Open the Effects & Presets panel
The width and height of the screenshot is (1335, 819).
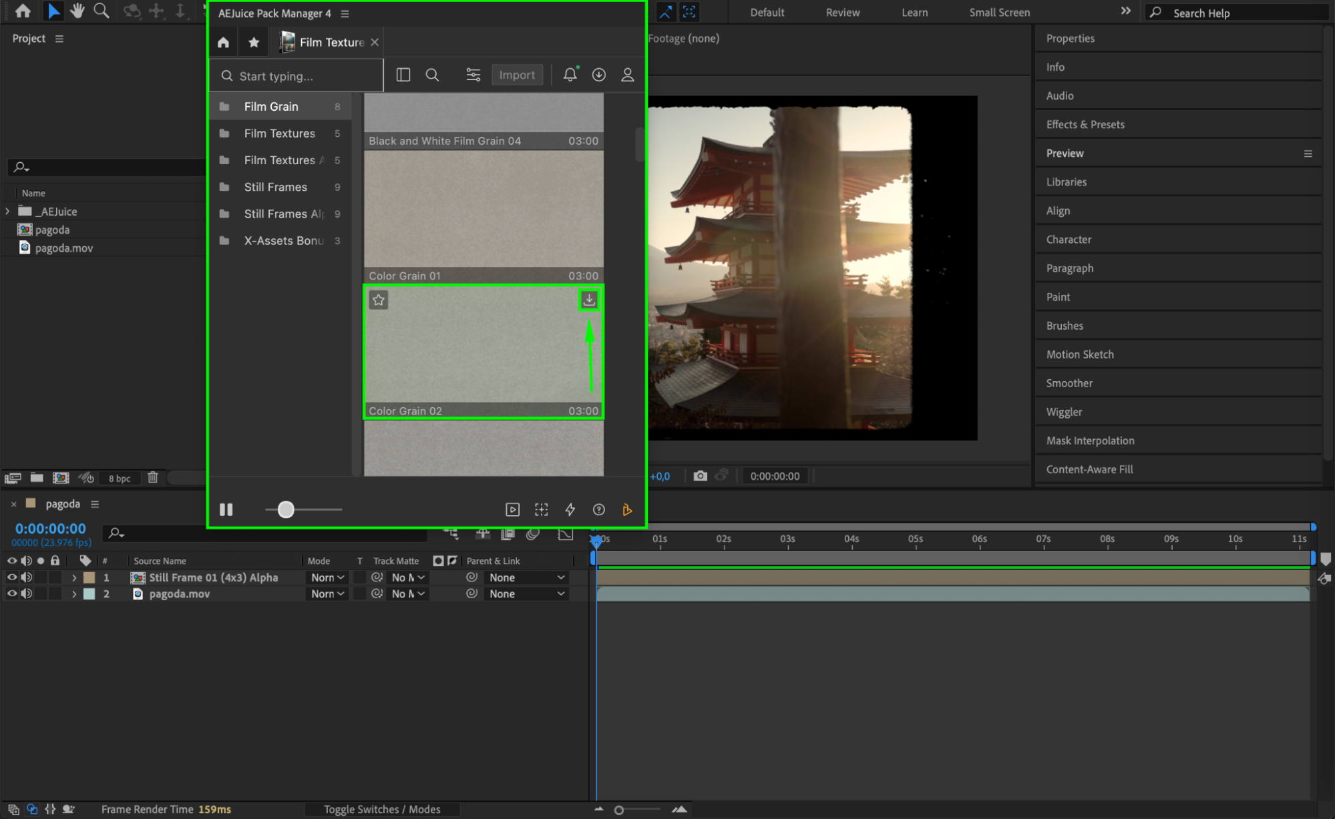[1085, 124]
